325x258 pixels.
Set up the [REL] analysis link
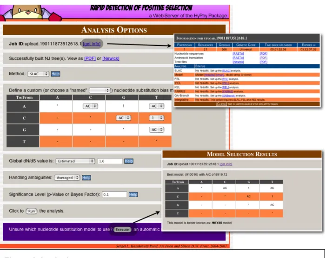click(x=226, y=87)
